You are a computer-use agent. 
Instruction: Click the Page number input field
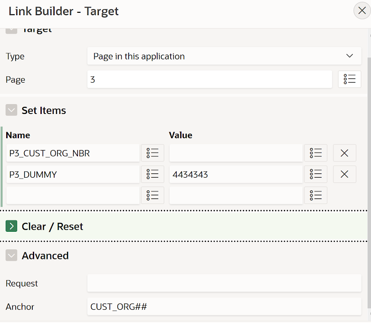pyautogui.click(x=209, y=79)
